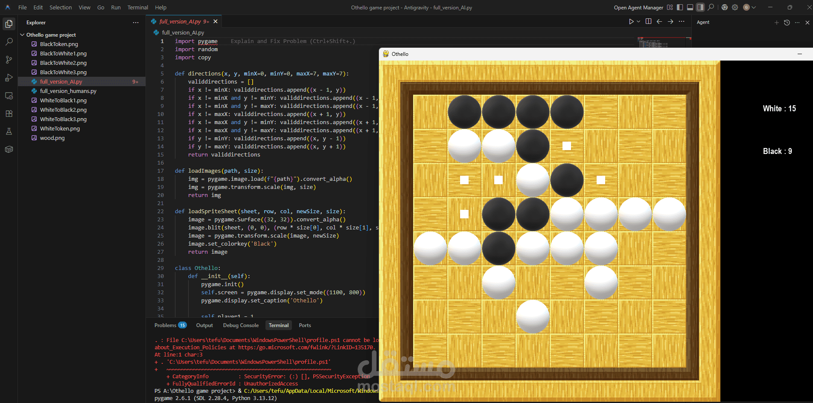Open the Extensions view
The width and height of the screenshot is (813, 403).
9,113
